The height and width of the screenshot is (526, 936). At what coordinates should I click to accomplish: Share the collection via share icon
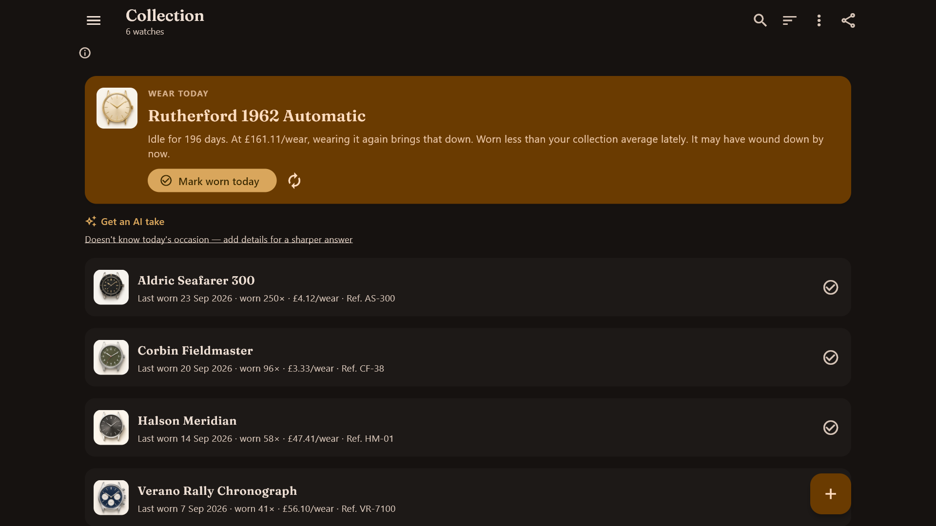pos(848,20)
